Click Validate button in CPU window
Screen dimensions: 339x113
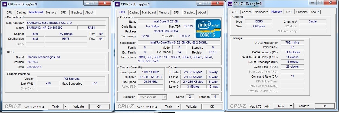[191, 107]
